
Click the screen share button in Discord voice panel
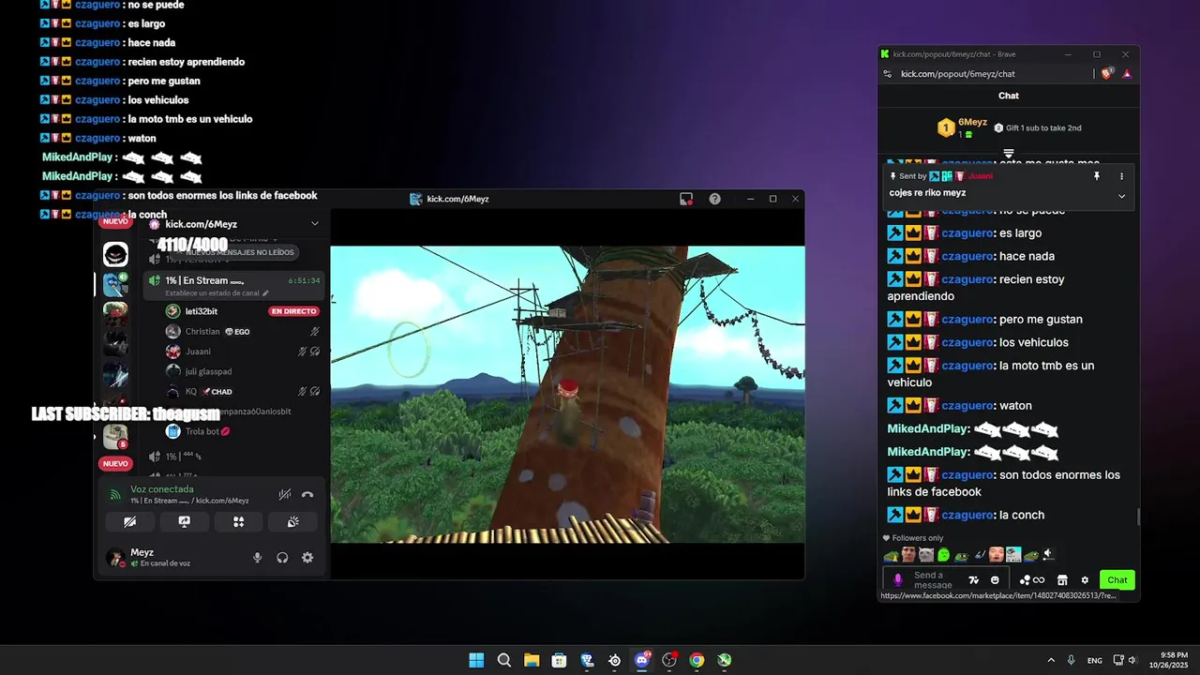[x=184, y=522]
